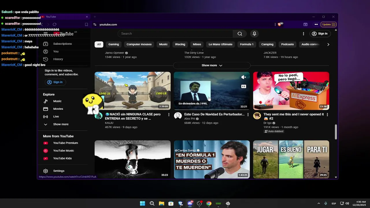This screenshot has height=208, width=370.
Task: Unmute the preview video speaker icon
Action: (x=244, y=77)
